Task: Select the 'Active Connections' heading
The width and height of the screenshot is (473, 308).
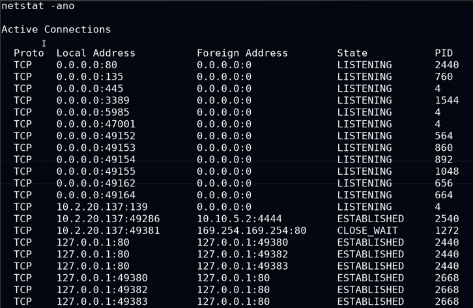Action: tap(56, 29)
